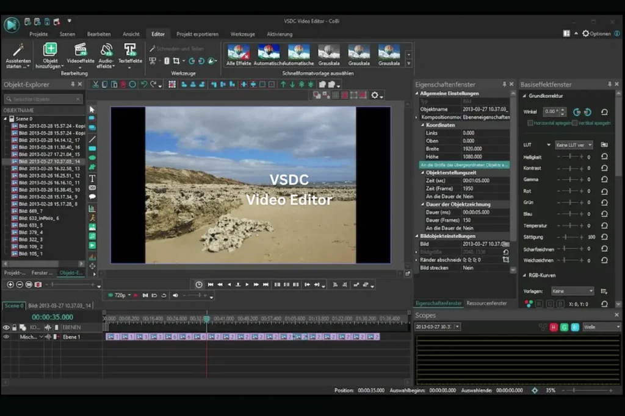This screenshot has width=625, height=416.
Task: Start the Assistenten wizard
Action: [18, 55]
